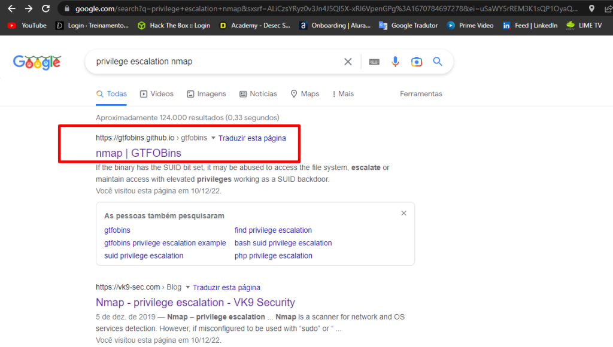Open the Mais dropdown menu
This screenshot has width=613, height=347.
(342, 94)
